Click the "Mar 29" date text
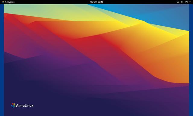This screenshot has width=193, height=116. coord(93,2)
